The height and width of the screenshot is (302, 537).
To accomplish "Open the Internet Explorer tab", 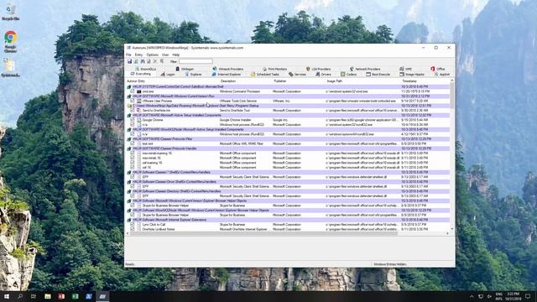I will 227,75.
